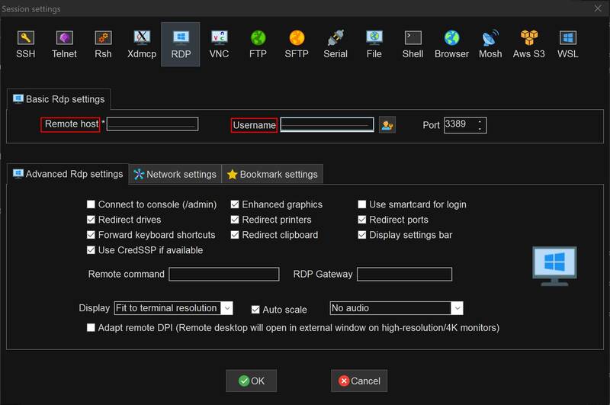Select the SSH session type icon
Viewport: 610px width, 405px height.
pyautogui.click(x=26, y=44)
